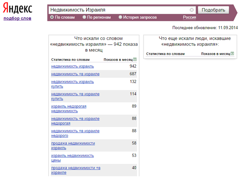Screen dimensions: 242x177
Task: Click help icon in right table header
Action: tap(232, 54)
